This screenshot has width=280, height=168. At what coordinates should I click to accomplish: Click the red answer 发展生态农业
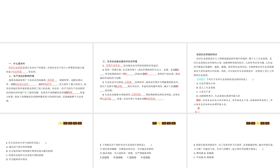[113, 66]
